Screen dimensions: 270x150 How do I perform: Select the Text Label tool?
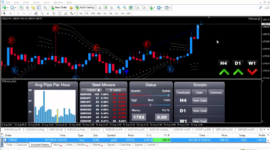tap(53, 13)
